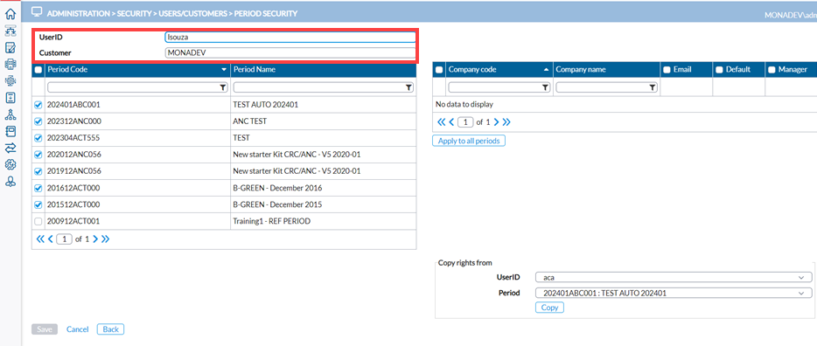Open the Period Code column dropdown arrow
817x346 pixels.
coord(224,70)
